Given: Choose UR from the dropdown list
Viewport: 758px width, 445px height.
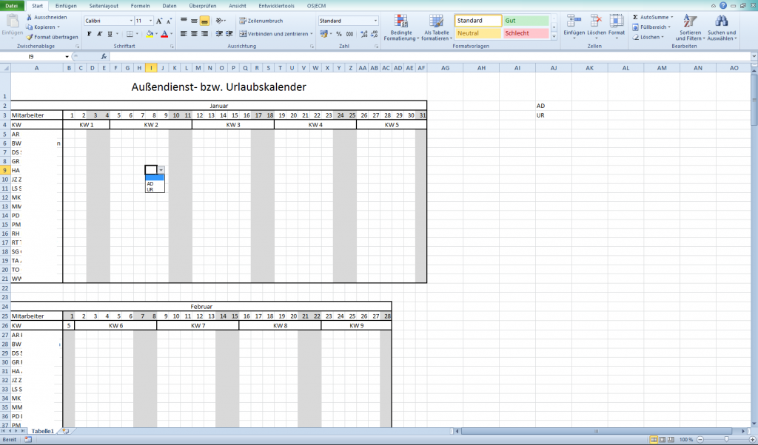Looking at the screenshot, I should tap(150, 189).
